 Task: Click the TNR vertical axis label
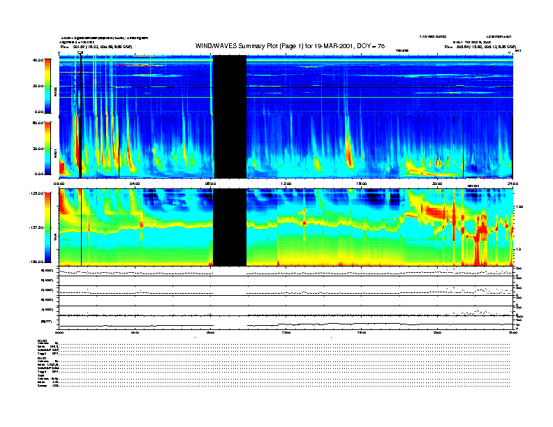pyautogui.click(x=56, y=239)
